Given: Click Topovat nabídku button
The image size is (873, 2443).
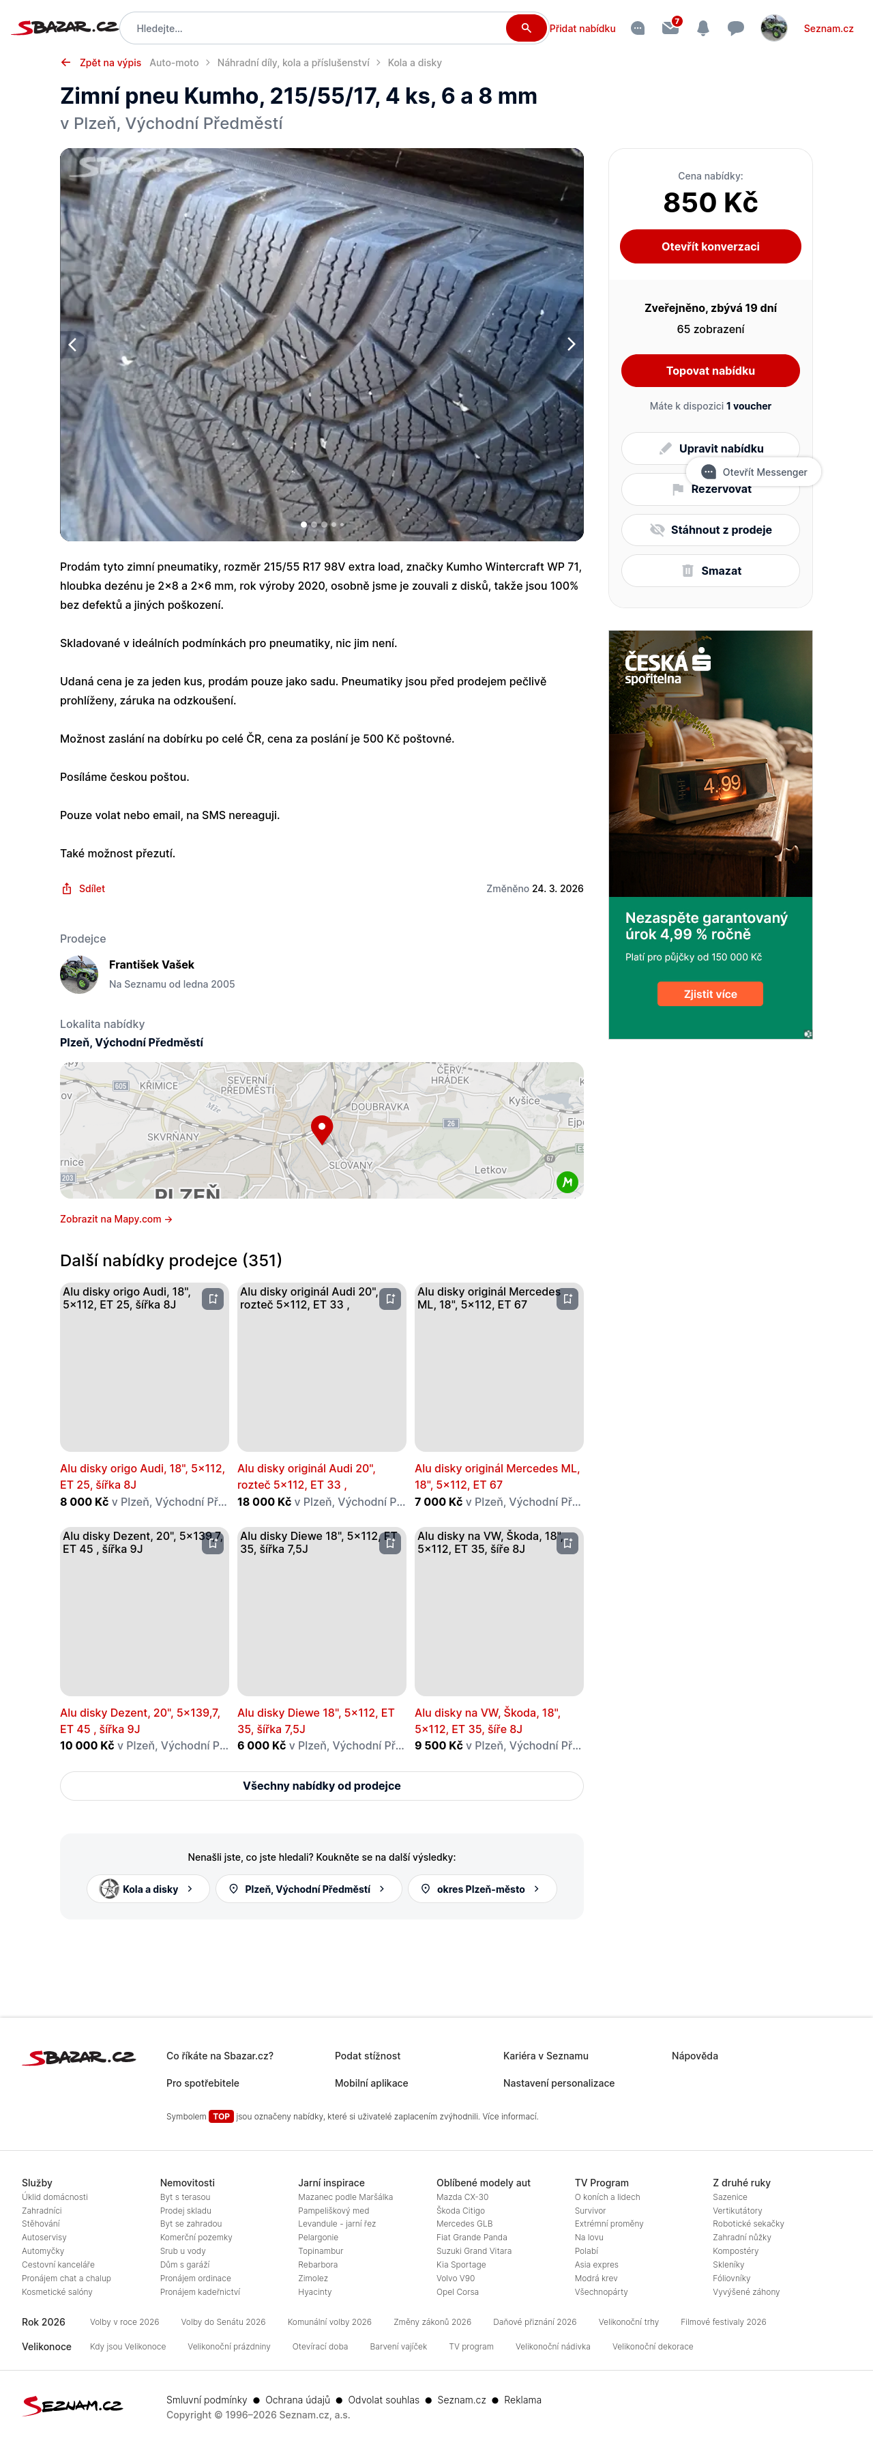Looking at the screenshot, I should 710,371.
